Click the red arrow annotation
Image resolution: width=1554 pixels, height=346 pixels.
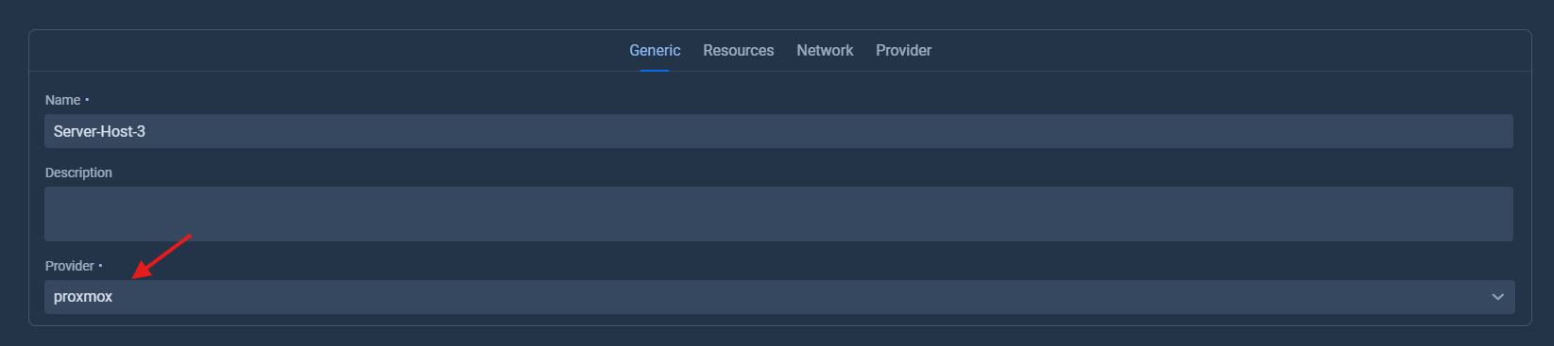click(x=162, y=256)
